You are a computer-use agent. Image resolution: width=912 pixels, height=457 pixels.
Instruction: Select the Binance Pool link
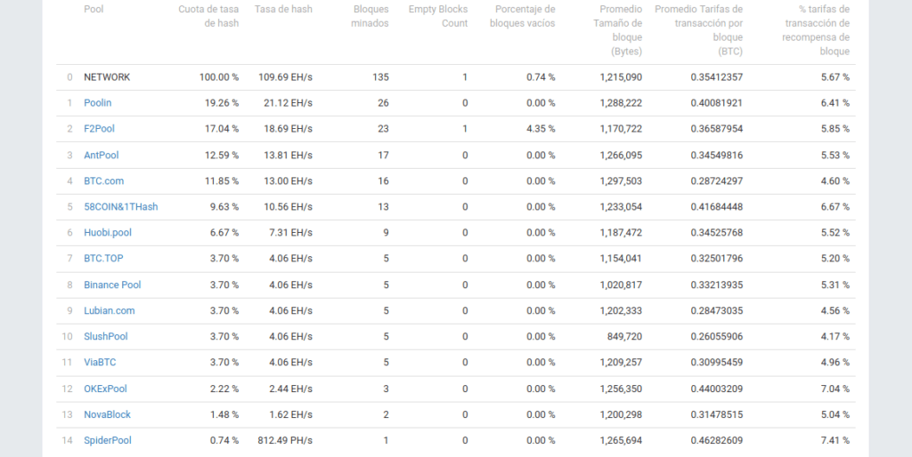click(x=112, y=285)
